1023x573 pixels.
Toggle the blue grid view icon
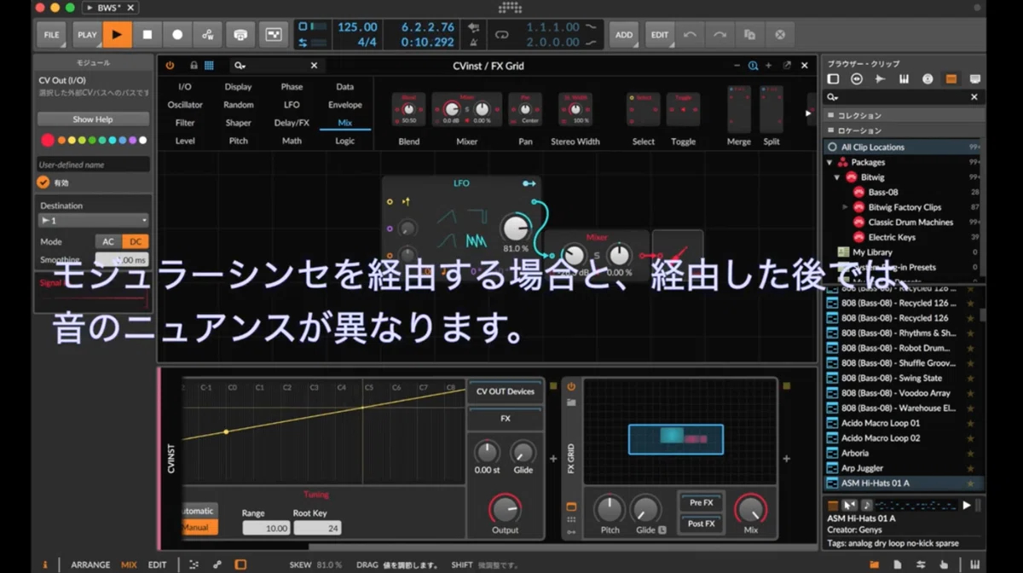209,66
